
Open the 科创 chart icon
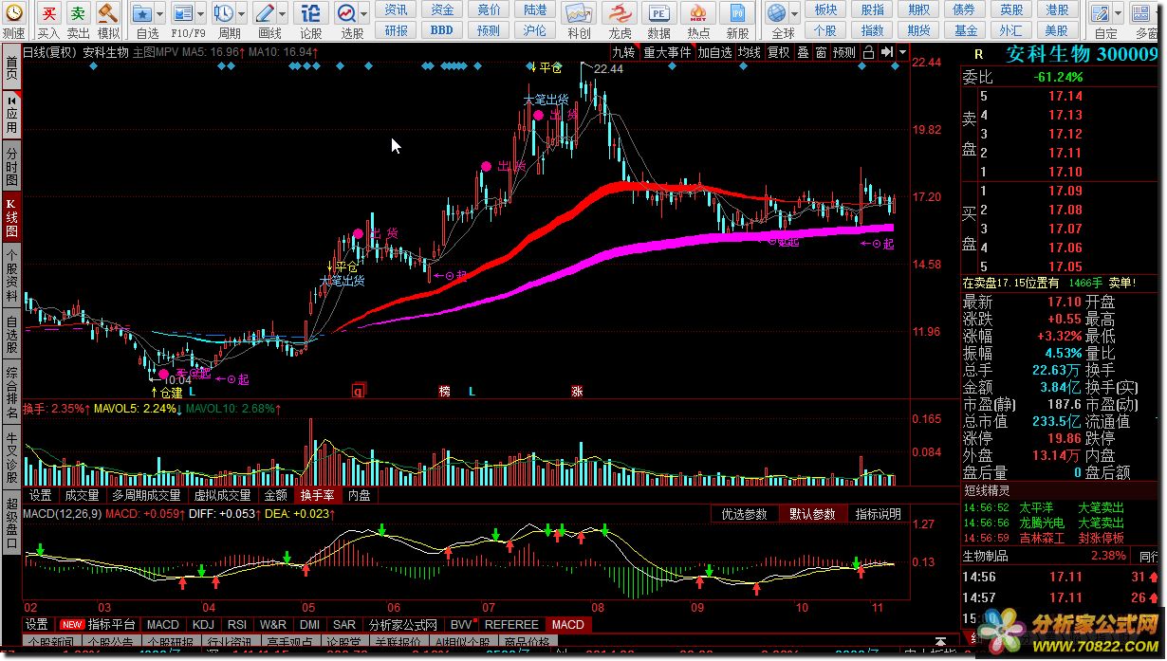tap(579, 12)
